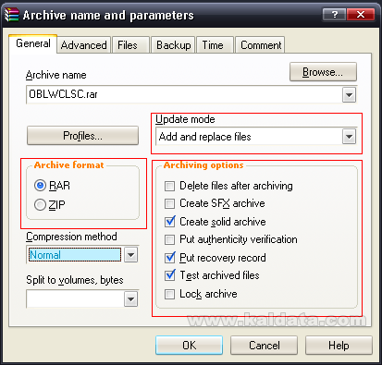Click the question mark help button in title bar

[334, 14]
